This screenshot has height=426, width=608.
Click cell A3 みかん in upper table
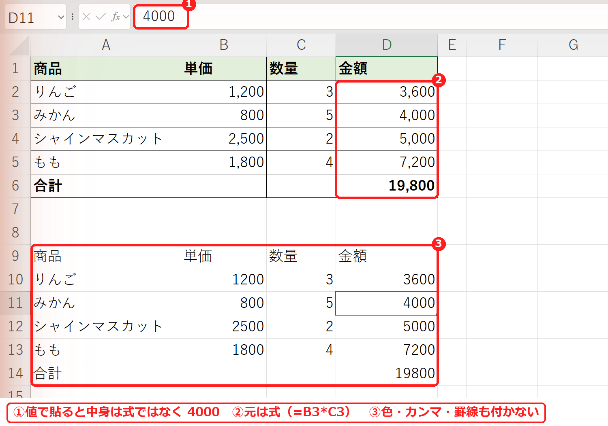(106, 115)
